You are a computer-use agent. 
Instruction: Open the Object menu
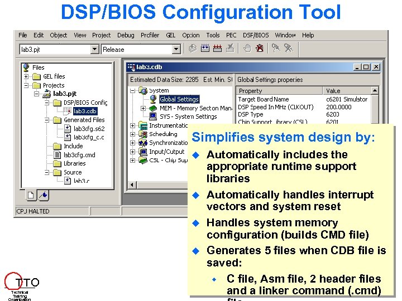coord(59,35)
